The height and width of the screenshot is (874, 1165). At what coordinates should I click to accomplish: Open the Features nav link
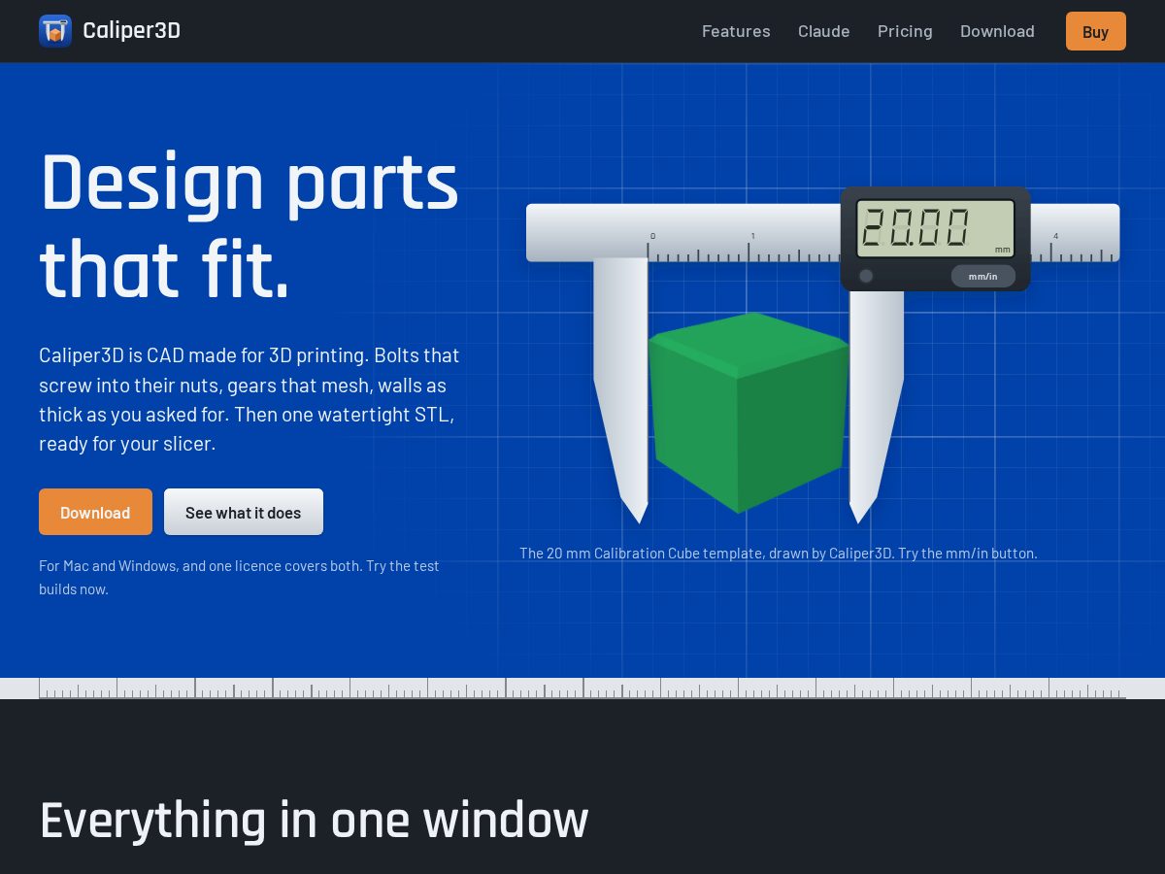tap(736, 31)
